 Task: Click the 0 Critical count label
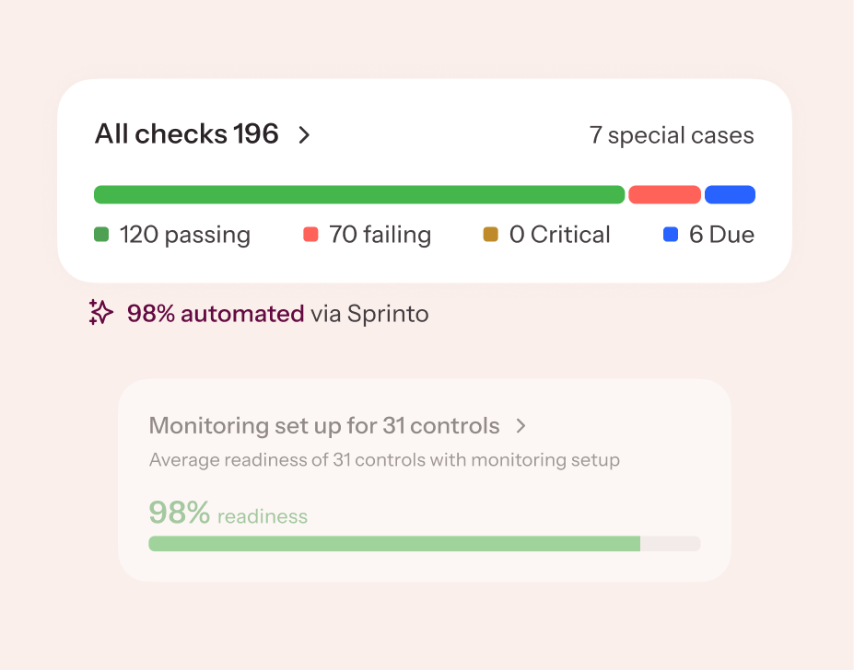[x=560, y=234]
